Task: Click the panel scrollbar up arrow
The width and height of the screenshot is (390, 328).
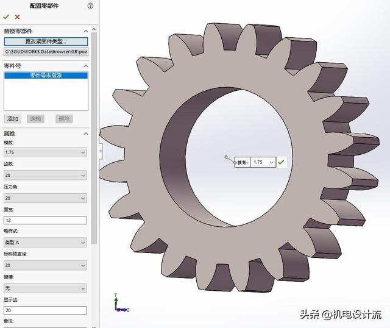Action: 94,29
